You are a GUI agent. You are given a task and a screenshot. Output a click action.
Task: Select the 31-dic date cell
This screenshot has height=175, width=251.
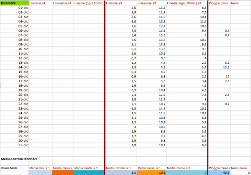(x=14, y=145)
